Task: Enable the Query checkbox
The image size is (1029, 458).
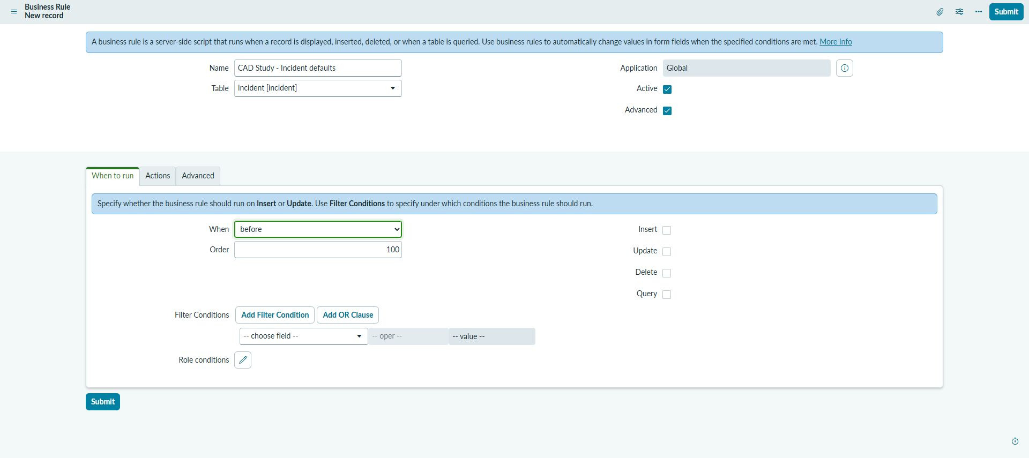Action: tap(667, 294)
